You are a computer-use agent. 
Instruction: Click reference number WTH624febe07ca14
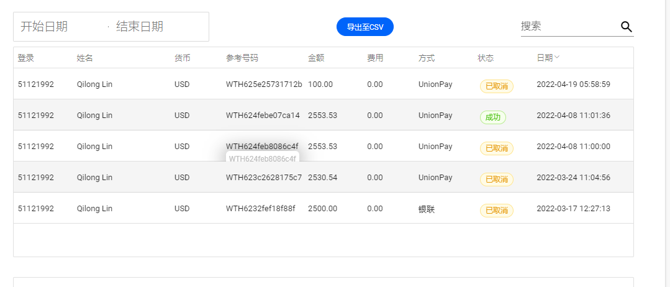(x=263, y=116)
